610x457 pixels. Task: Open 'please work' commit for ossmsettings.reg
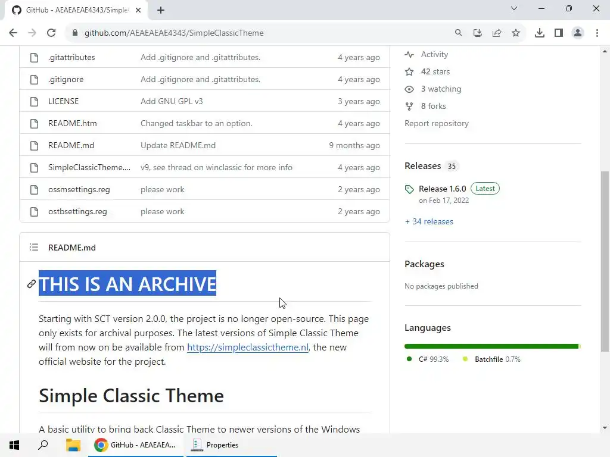point(162,189)
